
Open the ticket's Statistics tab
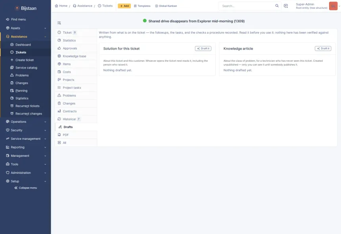[76, 40]
